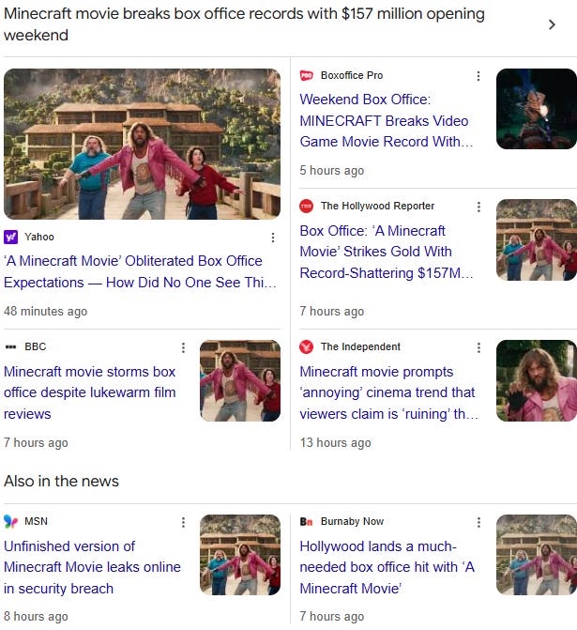Open more options for BBC article
This screenshot has width=577, height=630.
click(x=183, y=347)
